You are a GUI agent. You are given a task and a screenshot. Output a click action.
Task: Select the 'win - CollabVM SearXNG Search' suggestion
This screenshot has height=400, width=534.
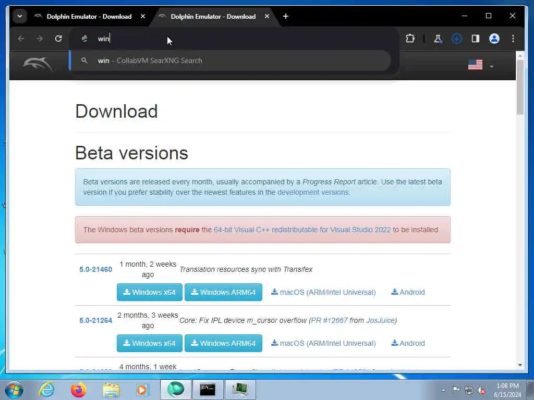[x=230, y=60]
